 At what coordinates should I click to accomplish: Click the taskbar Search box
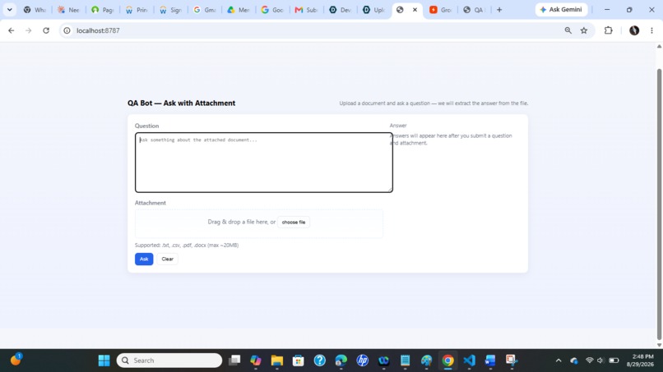(169, 361)
